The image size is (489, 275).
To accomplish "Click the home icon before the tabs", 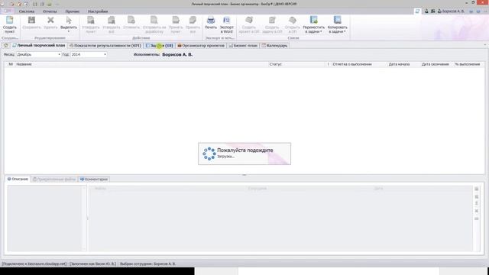I will tap(6, 46).
